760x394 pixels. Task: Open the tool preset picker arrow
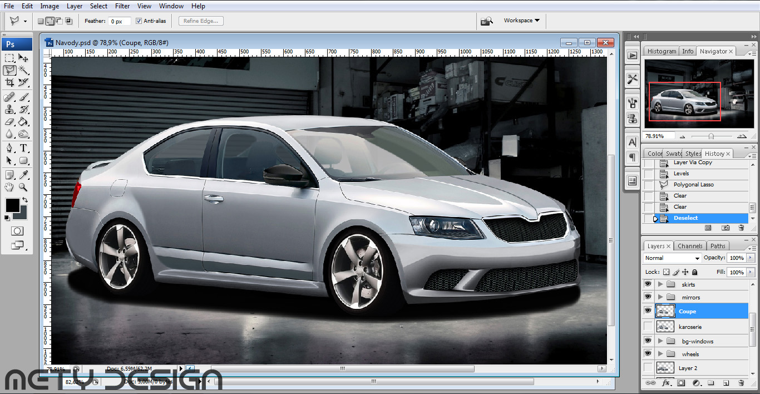pos(25,21)
